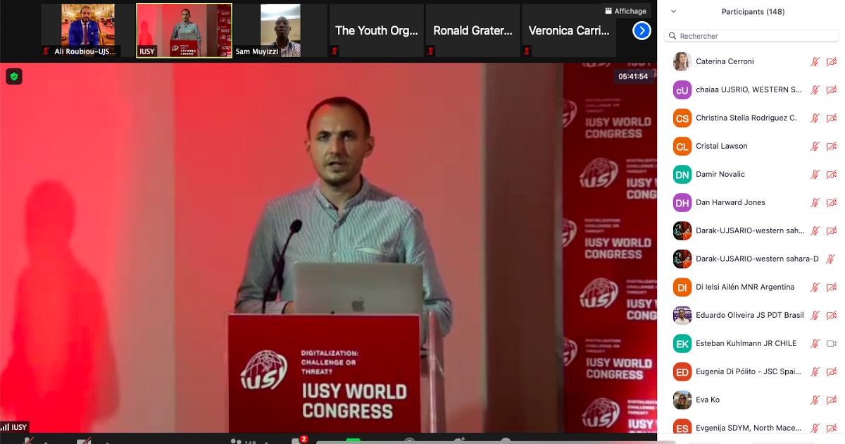Click Di Ielsi Ailén's camera-off icon
845x444 pixels.
pyautogui.click(x=831, y=287)
